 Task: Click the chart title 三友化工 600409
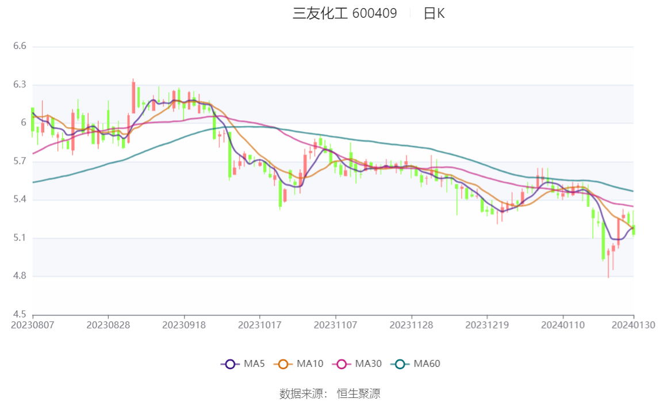pos(345,13)
